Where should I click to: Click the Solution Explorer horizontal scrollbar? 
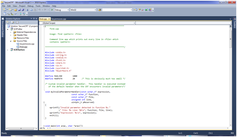tap(21, 129)
